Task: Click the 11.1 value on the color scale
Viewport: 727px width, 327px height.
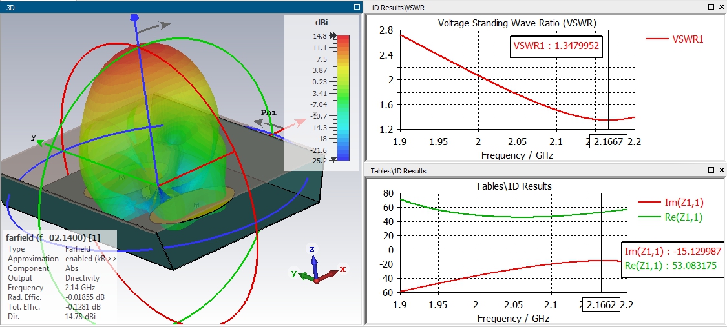Action: click(x=321, y=48)
